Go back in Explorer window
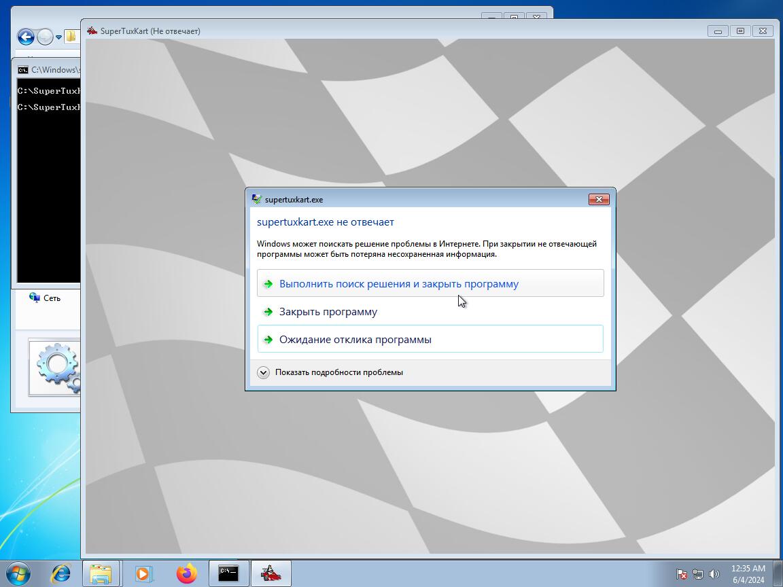This screenshot has width=783, height=587. pyautogui.click(x=26, y=37)
